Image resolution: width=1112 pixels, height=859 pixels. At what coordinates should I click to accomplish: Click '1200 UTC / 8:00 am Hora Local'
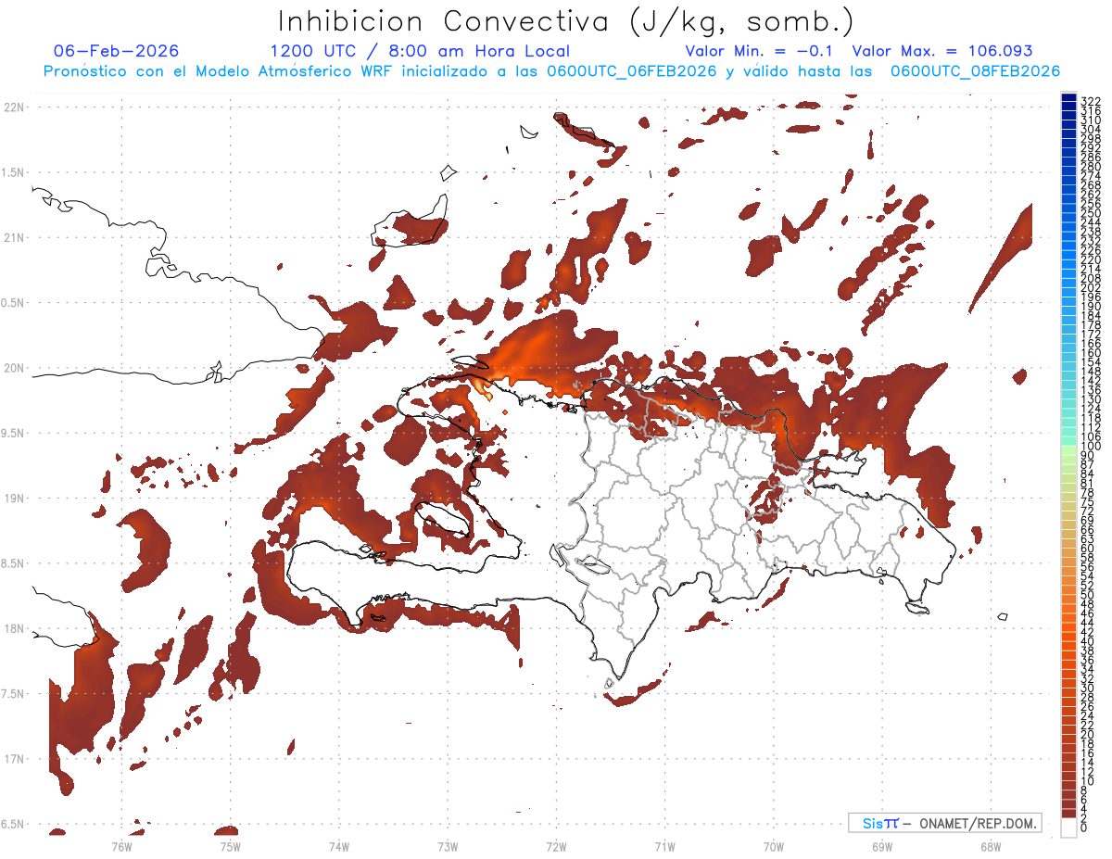[420, 51]
